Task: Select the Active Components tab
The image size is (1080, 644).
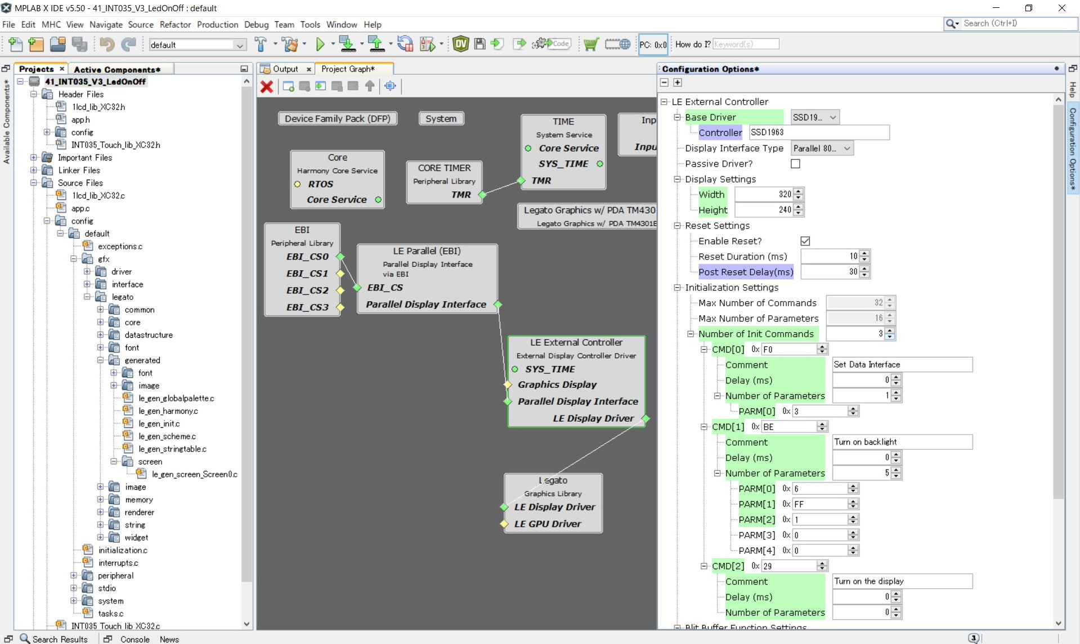Action: (x=116, y=69)
